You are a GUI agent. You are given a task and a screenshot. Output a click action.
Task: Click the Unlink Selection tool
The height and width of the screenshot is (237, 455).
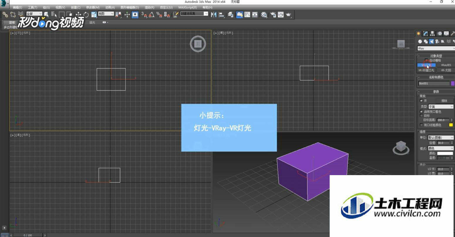click(x=13, y=14)
